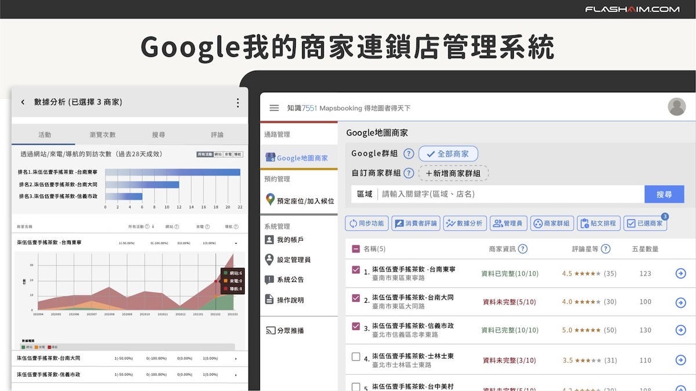Viewport: 696px width, 391px height.
Task: Open 數據分析 analytics tool
Action: pyautogui.click(x=465, y=223)
